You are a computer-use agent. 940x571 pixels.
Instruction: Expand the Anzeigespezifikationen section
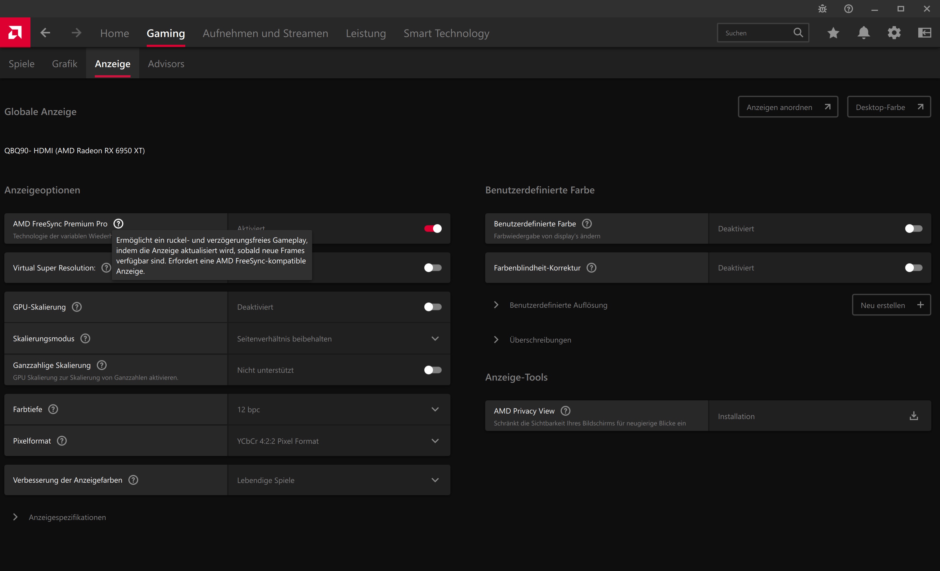click(67, 517)
